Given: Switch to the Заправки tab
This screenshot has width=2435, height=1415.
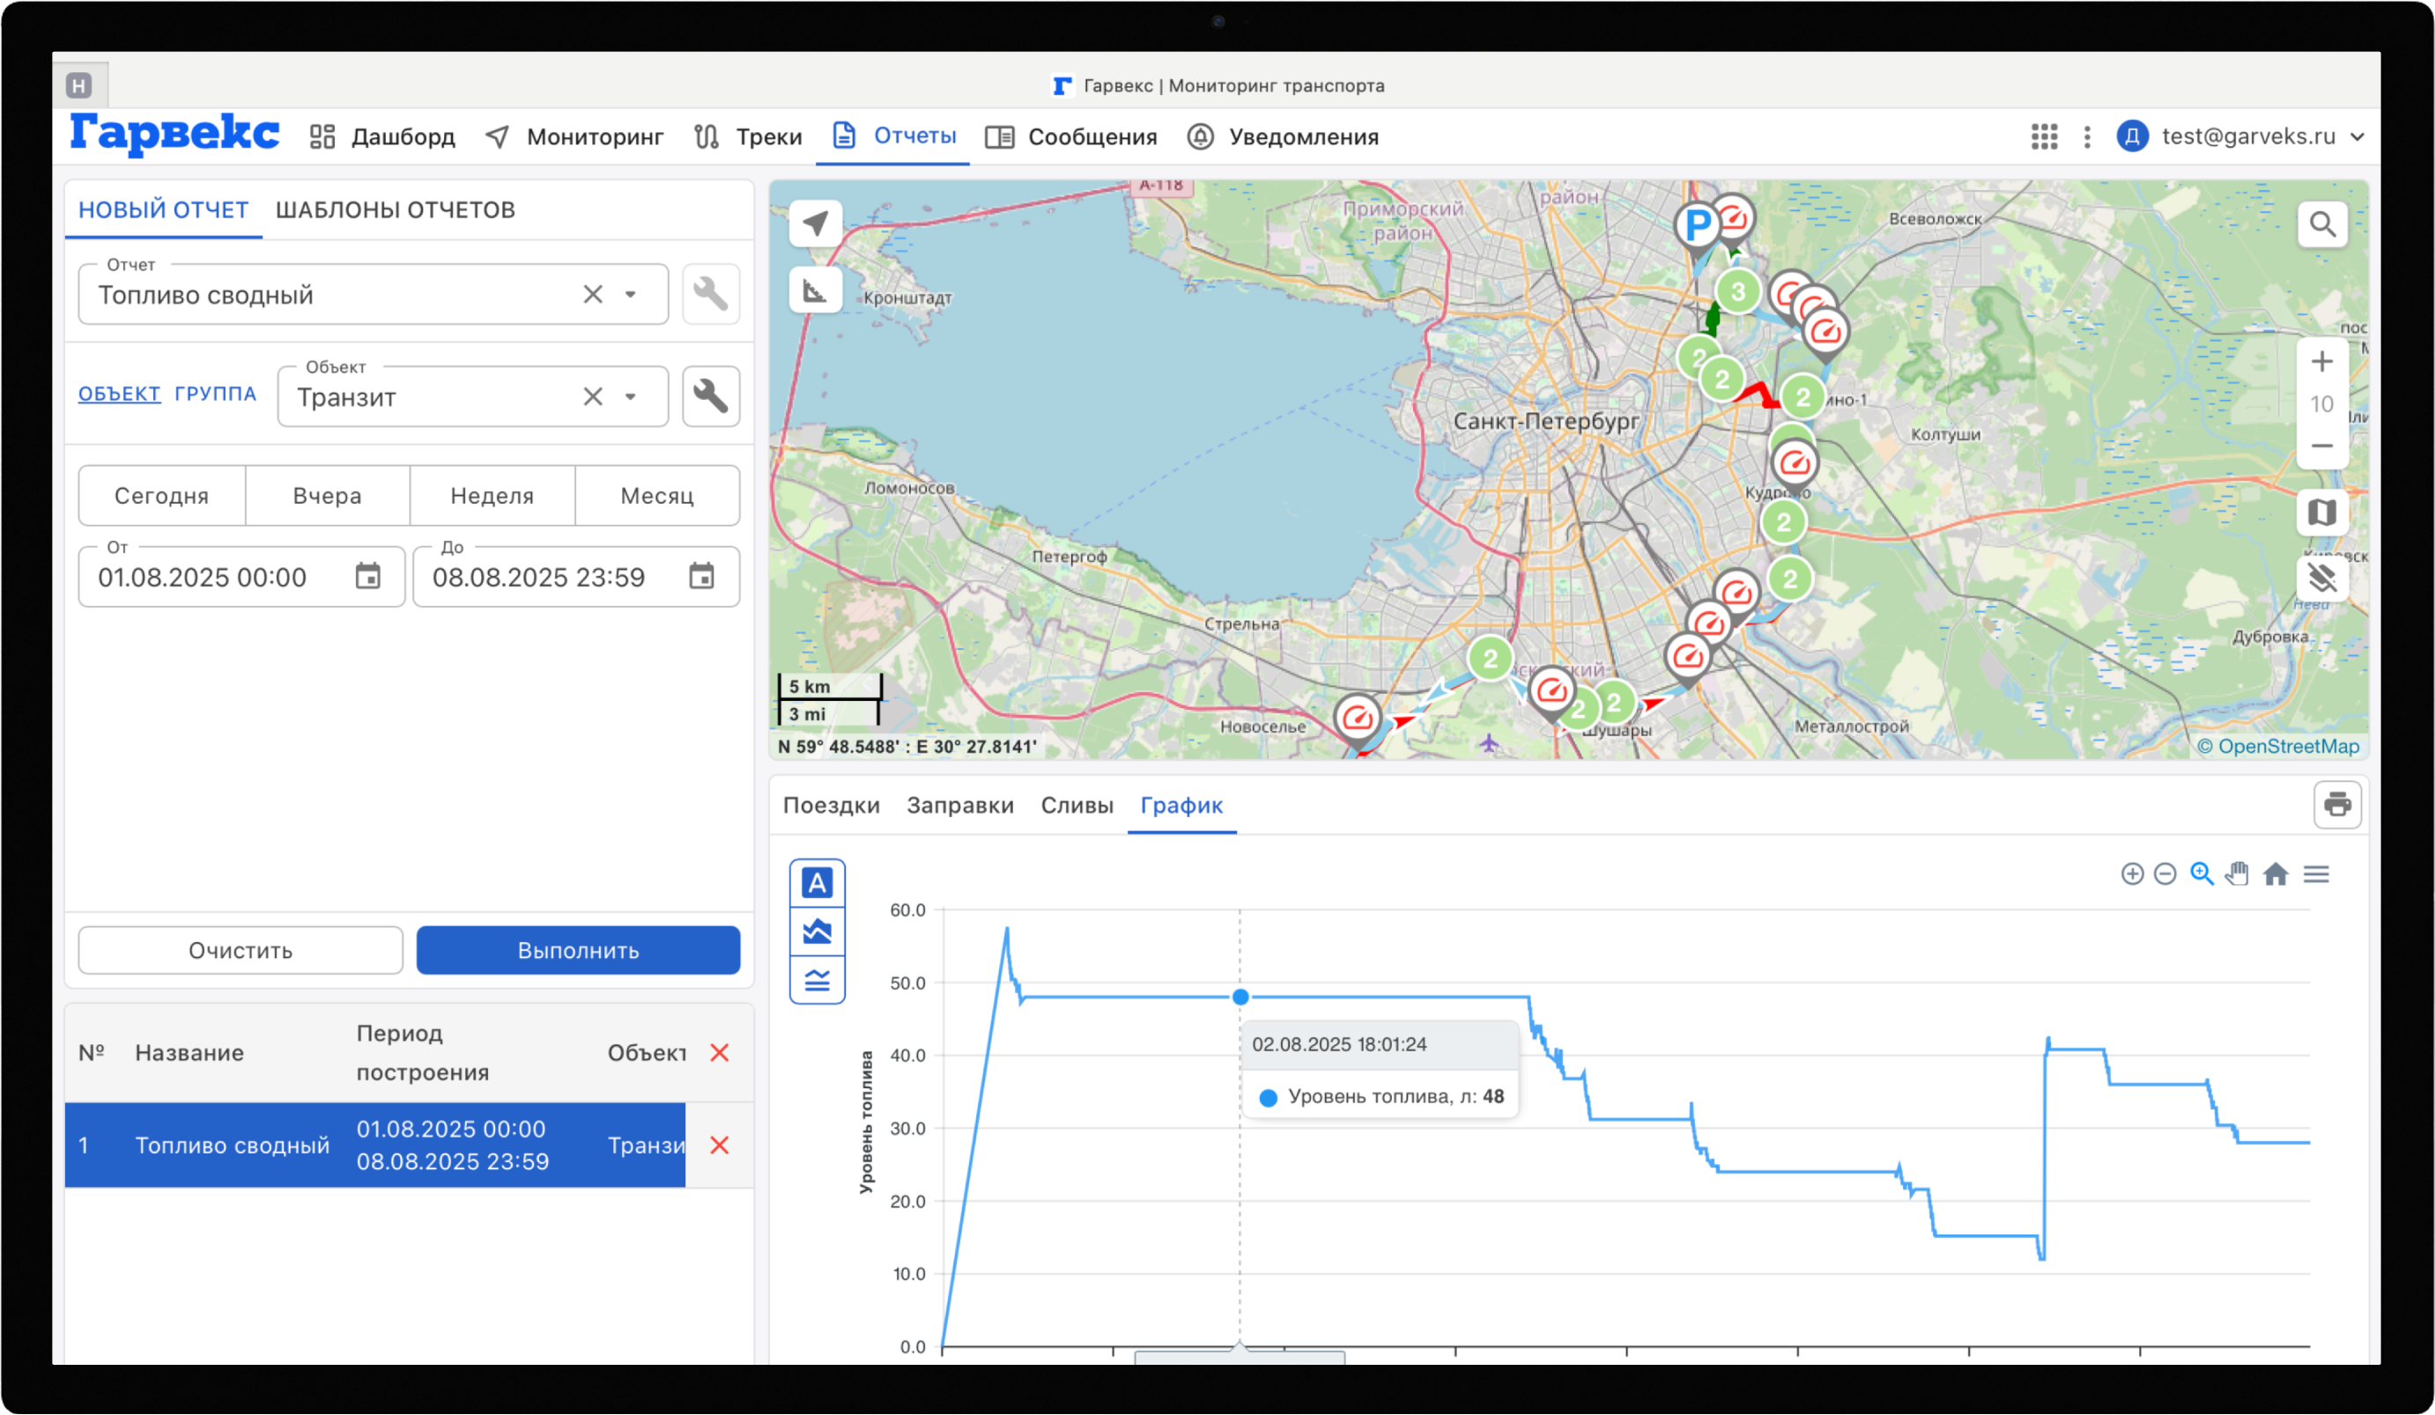Looking at the screenshot, I should 958,805.
